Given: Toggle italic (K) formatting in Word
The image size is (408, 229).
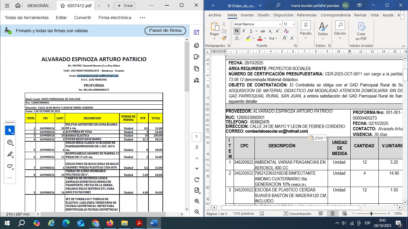Looking at the screenshot, I should tap(244, 31).
